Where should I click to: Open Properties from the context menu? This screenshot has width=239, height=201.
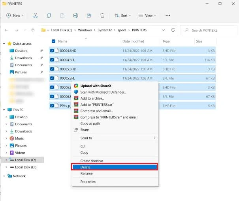coord(115,182)
